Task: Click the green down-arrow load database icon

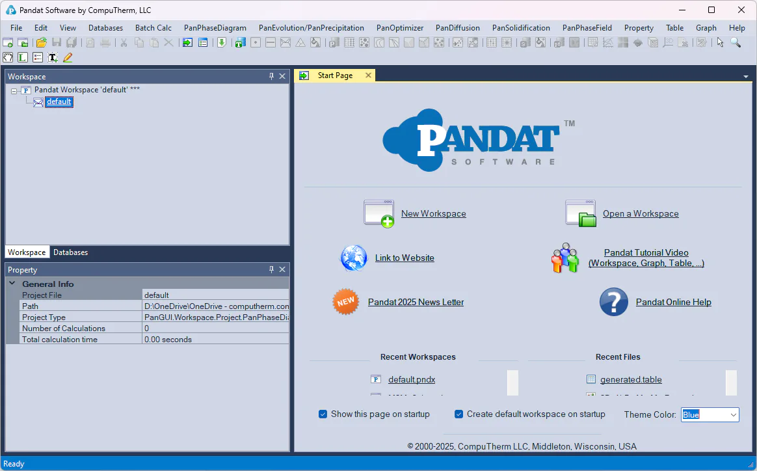Action: tap(222, 42)
